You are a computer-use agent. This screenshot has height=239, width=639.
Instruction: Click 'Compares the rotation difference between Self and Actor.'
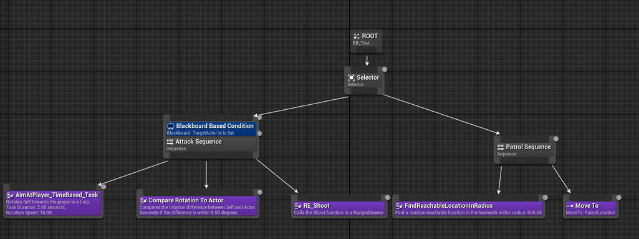197,207
